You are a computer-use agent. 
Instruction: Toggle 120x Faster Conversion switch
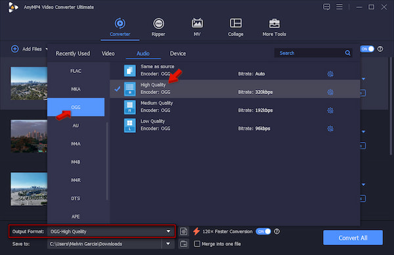point(263,231)
